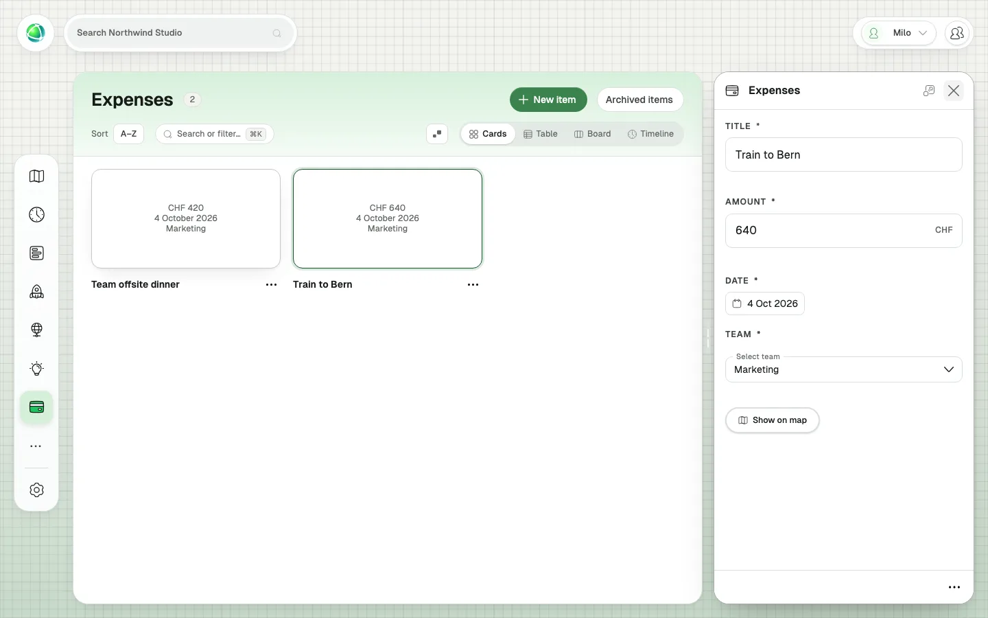Expand the Select team Marketing dropdown

(x=843, y=369)
